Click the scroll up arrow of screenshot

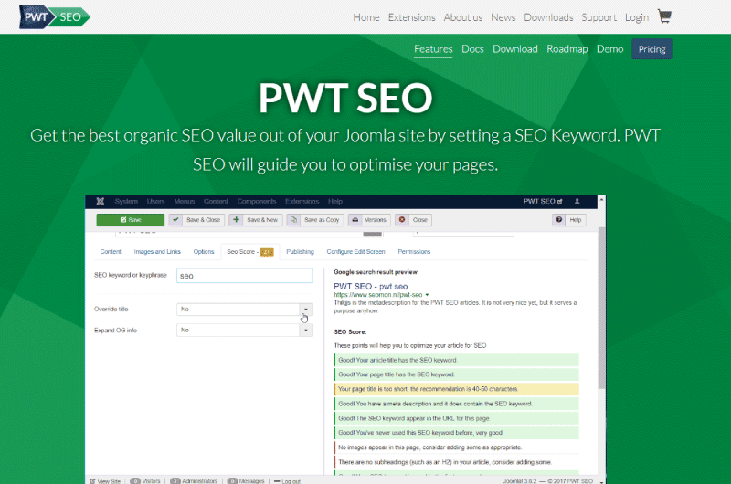601,199
